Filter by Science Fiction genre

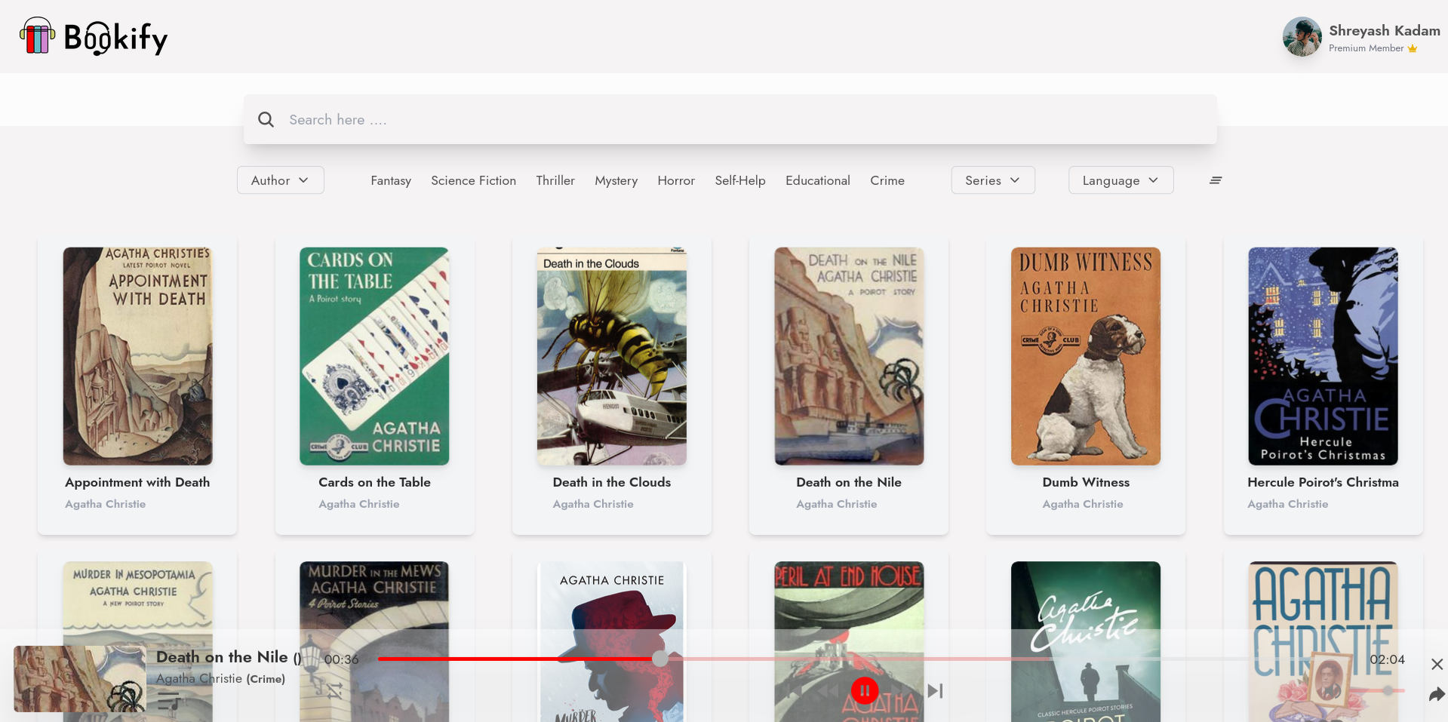point(473,180)
